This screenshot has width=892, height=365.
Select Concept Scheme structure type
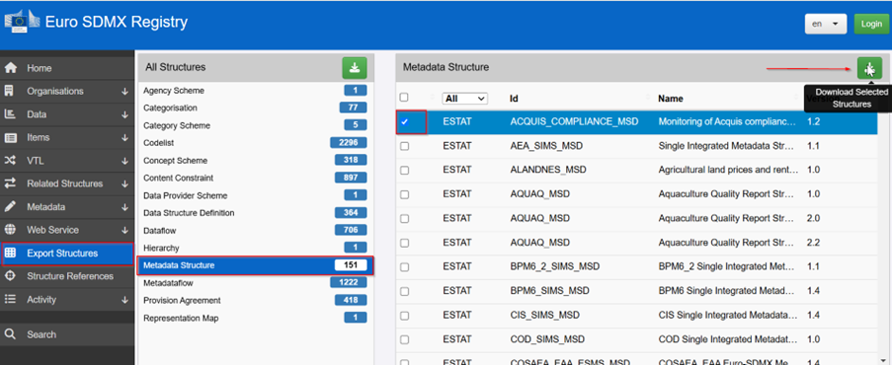tap(255, 161)
